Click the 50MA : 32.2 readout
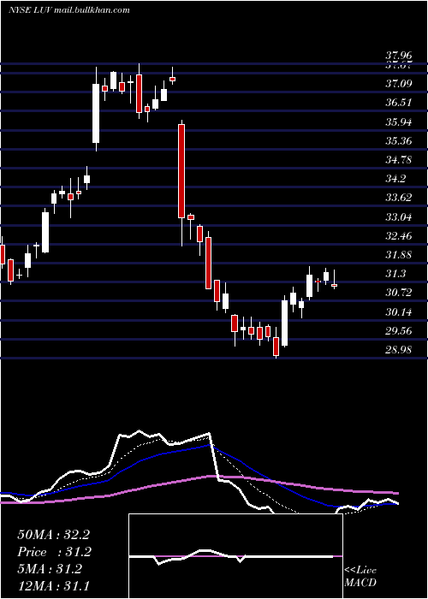The height and width of the screenshot is (599, 428). [x=53, y=535]
